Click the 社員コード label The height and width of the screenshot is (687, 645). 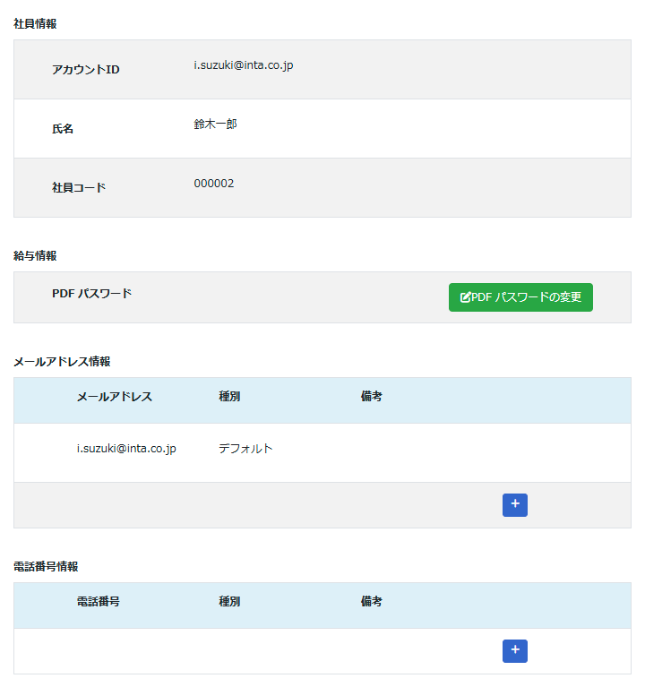click(79, 188)
